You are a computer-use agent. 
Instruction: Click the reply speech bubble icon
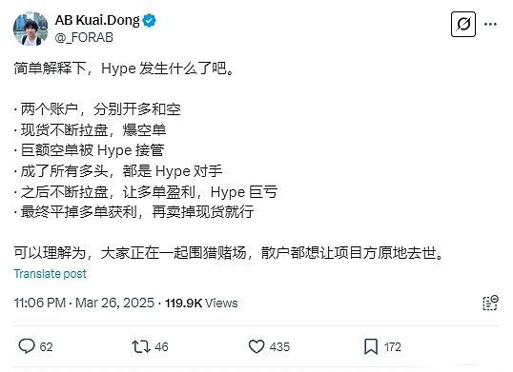click(27, 346)
